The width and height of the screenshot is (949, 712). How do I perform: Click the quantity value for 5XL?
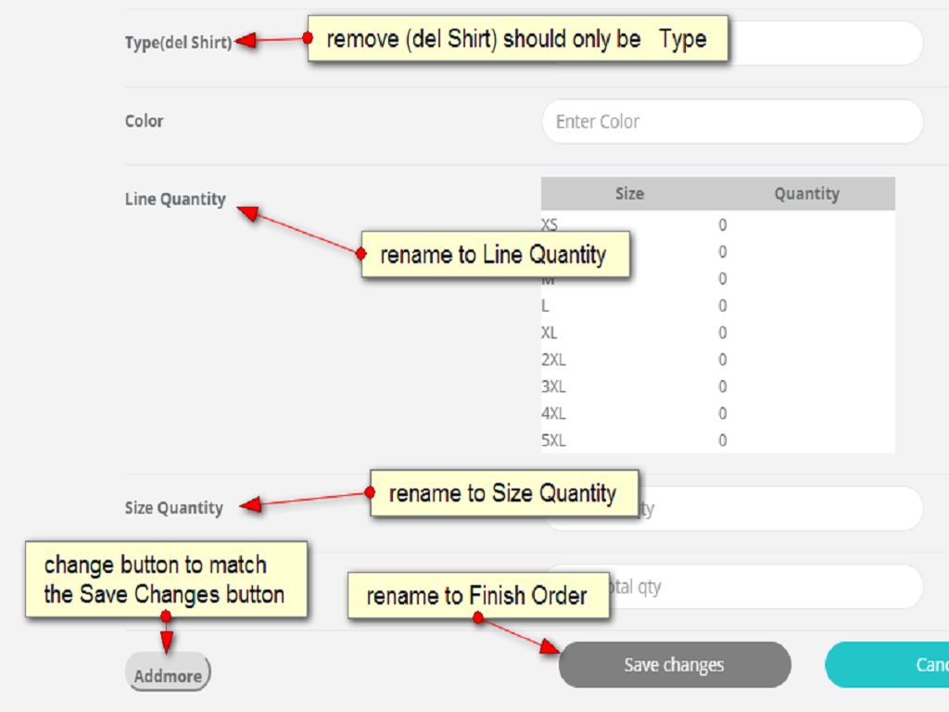722,440
